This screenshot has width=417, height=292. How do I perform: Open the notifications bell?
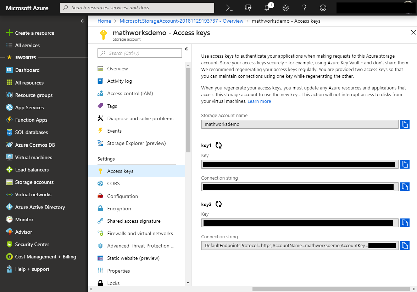[x=267, y=8]
